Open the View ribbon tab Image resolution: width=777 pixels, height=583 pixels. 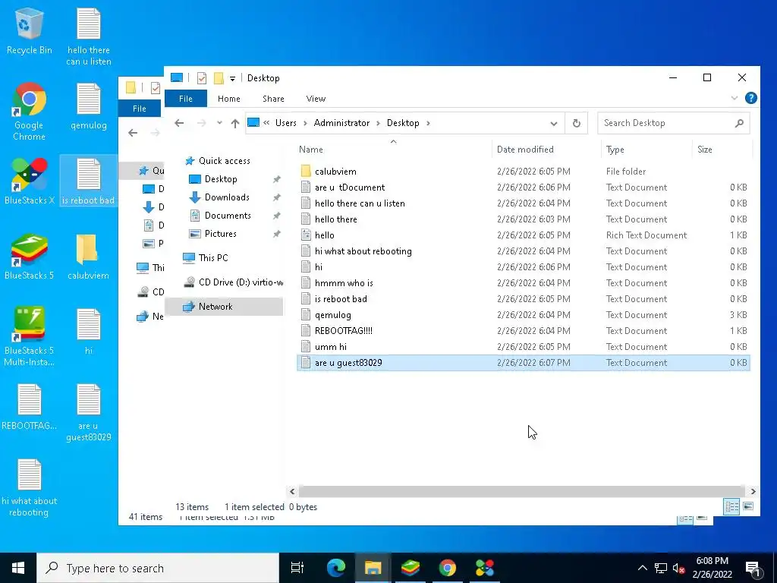coord(316,99)
